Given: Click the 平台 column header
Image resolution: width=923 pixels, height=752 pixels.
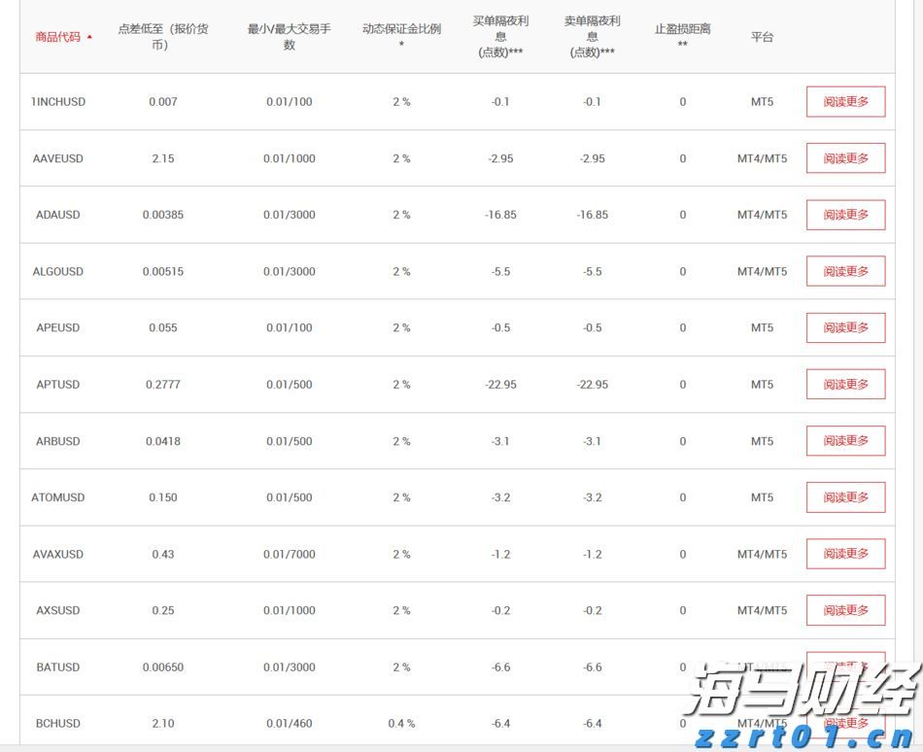Looking at the screenshot, I should 762,35.
